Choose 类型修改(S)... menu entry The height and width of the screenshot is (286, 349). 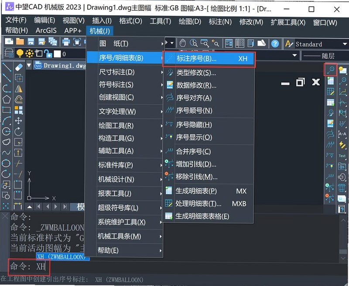209,73
